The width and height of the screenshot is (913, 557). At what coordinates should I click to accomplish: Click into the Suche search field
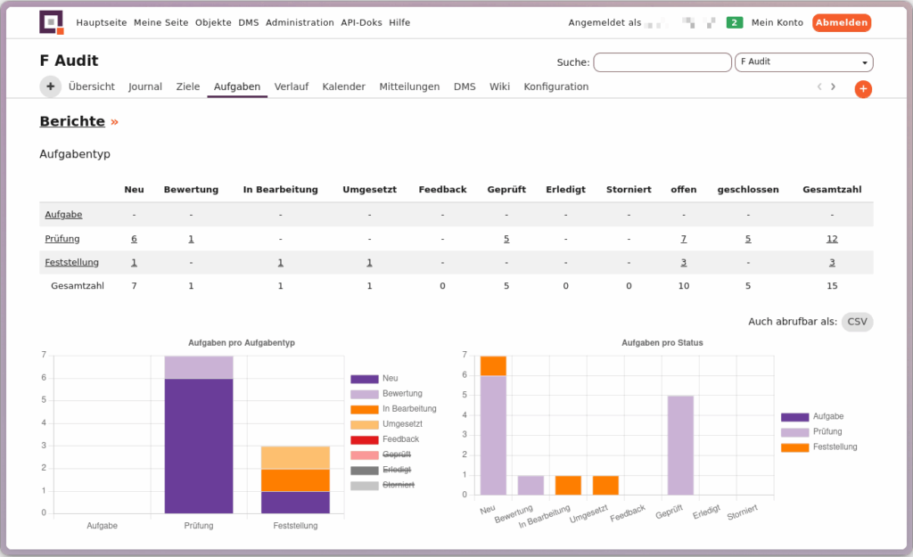(x=662, y=62)
